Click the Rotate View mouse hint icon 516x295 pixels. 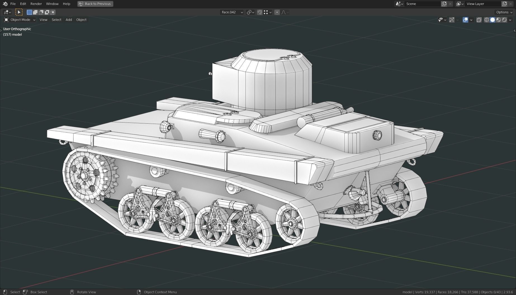pos(72,292)
